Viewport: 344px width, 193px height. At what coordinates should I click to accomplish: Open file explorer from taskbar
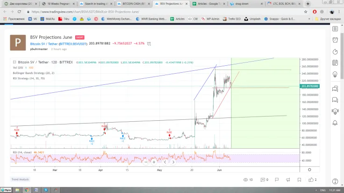(x=17, y=190)
